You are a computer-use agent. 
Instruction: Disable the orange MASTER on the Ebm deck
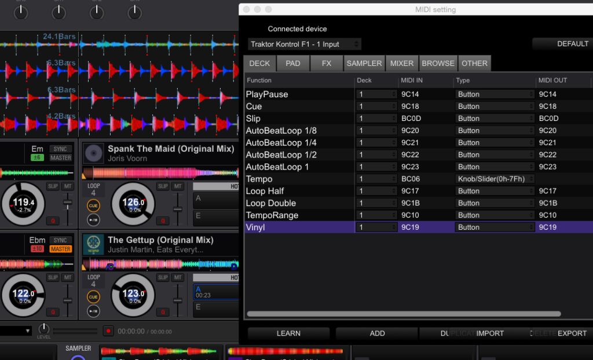tap(60, 249)
